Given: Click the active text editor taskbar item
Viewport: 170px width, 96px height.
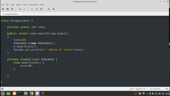Looking at the screenshot, I should (37, 93).
